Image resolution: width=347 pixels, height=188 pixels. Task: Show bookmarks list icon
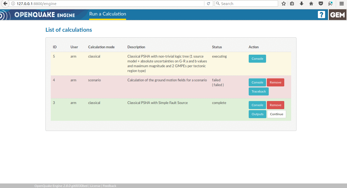coord(292,4)
